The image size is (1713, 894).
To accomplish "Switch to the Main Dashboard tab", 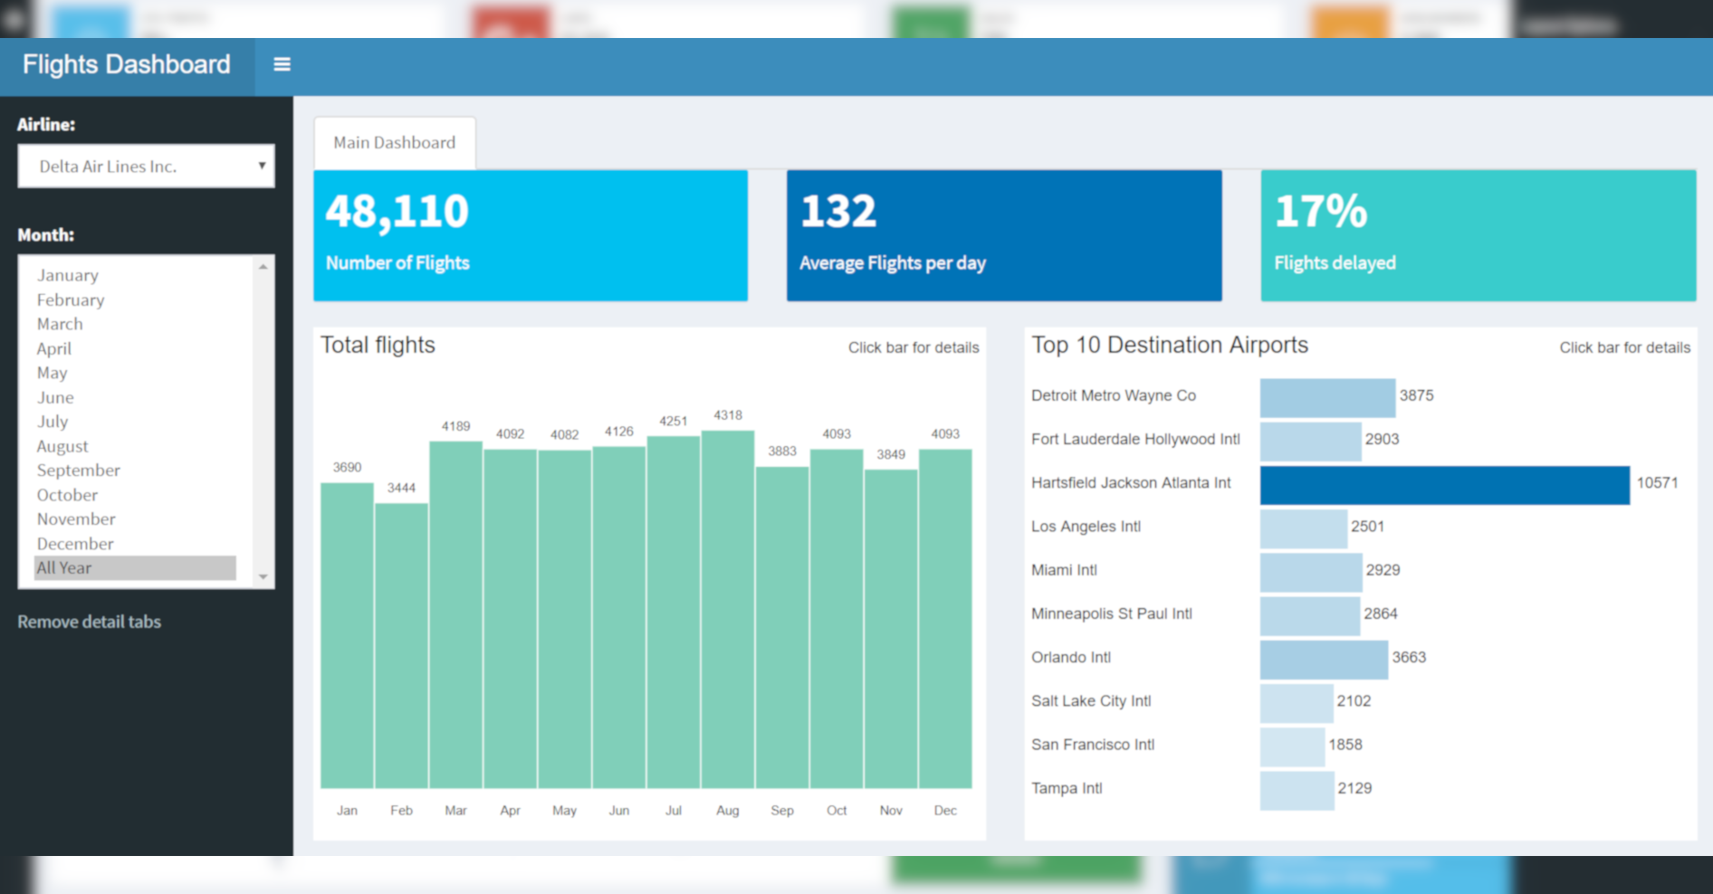I will pyautogui.click(x=395, y=143).
